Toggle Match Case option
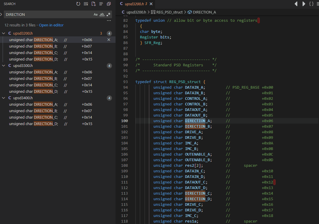This screenshot has height=224, width=319. click(x=95, y=14)
